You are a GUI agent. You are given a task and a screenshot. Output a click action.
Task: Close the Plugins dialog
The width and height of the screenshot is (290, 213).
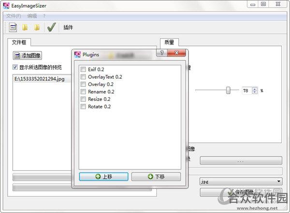(176, 53)
